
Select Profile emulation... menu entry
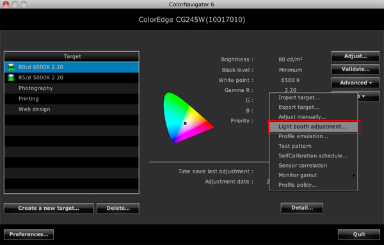click(314, 136)
